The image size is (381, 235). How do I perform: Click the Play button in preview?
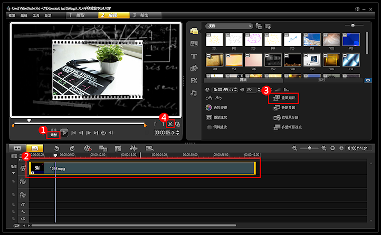64,133
